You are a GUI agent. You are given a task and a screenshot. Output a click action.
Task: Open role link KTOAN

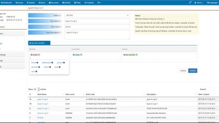40,118
